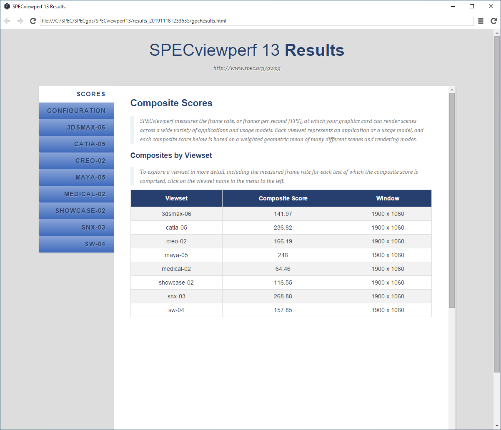The height and width of the screenshot is (430, 501).
Task: Click the 1900 x 1060 cell in the snx-03 row
Action: [388, 296]
